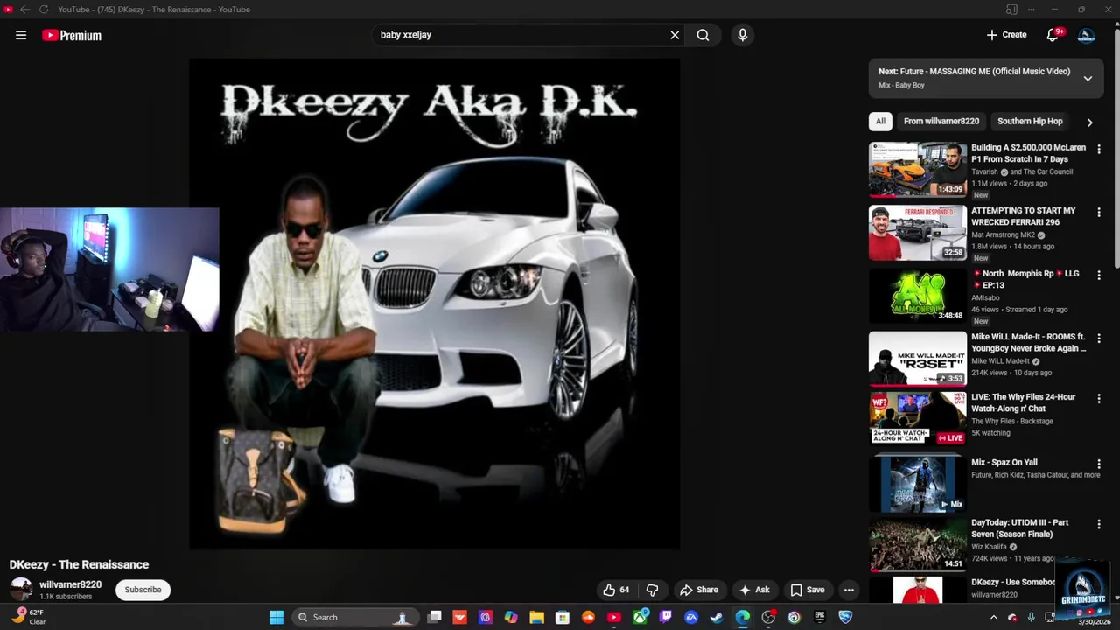Image resolution: width=1120 pixels, height=630 pixels.
Task: Click the willvarner8220 channel name
Action: point(70,584)
